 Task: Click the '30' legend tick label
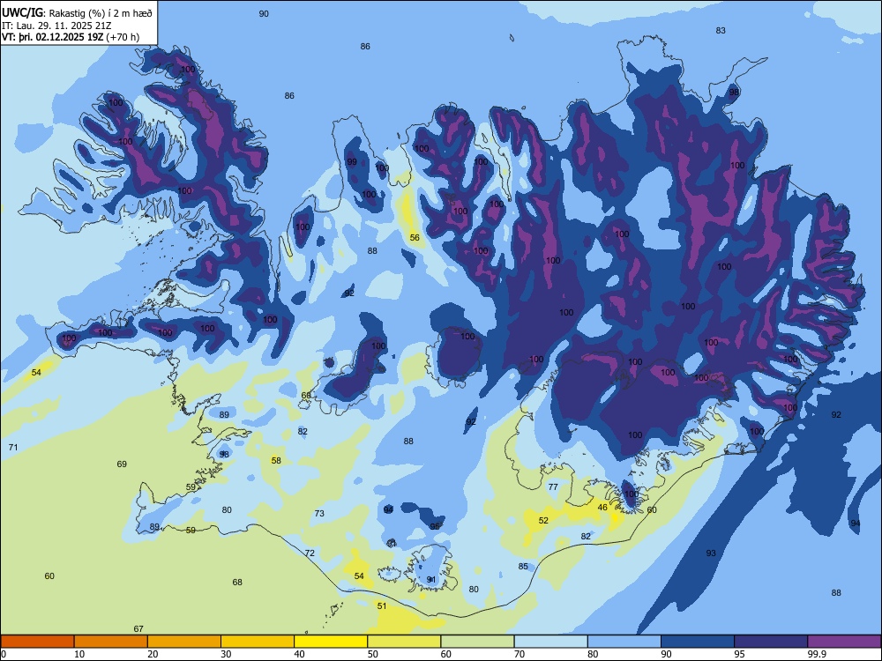[226, 654]
